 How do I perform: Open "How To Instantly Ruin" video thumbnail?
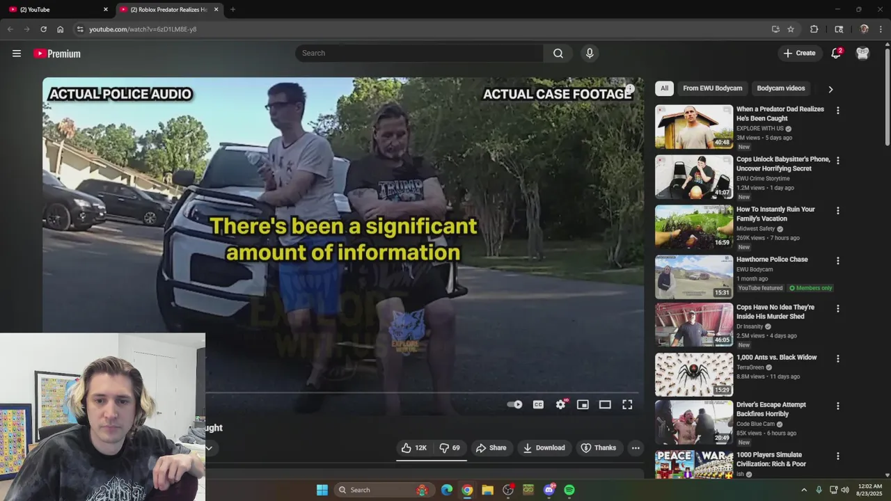[x=694, y=227]
